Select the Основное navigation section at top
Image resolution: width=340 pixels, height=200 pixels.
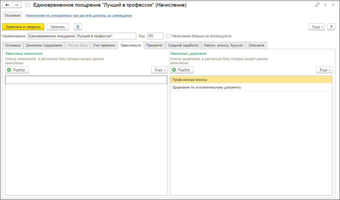coord(13,16)
